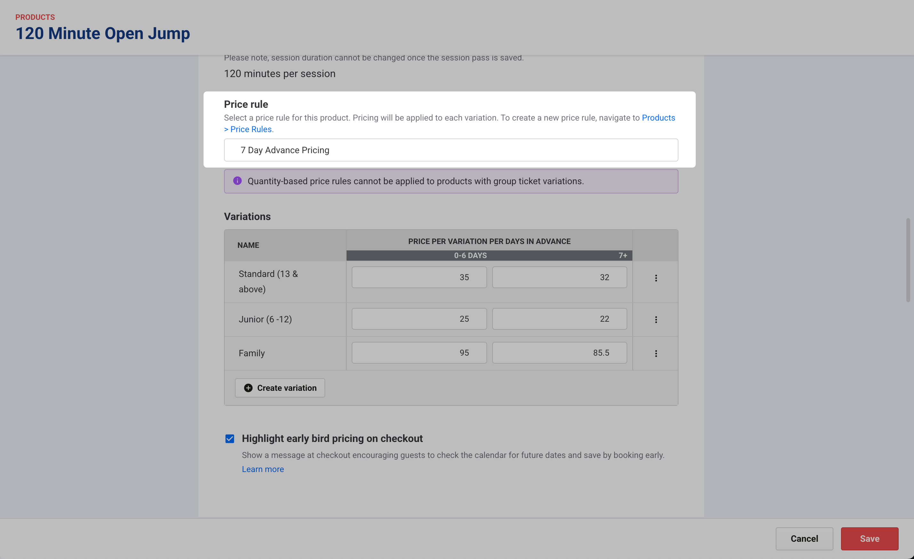Viewport: 914px width, 559px height.
Task: Click Junior 0-6 days price field (25)
Action: [x=419, y=319]
